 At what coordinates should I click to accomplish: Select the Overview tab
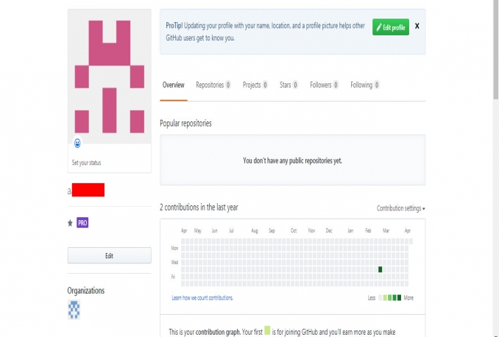click(173, 85)
